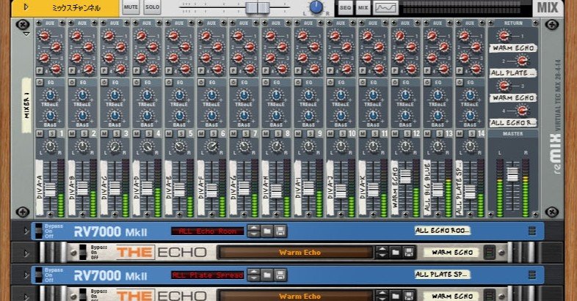Click small meter icon right of ALL ECHO ROO label
The height and width of the screenshot is (301, 577).
[531, 231]
